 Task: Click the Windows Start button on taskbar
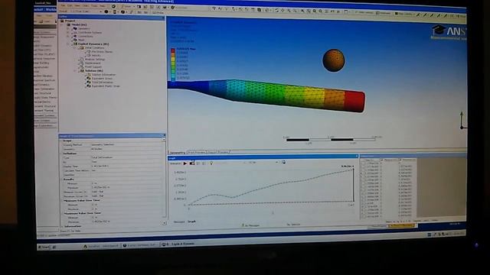tap(44, 247)
